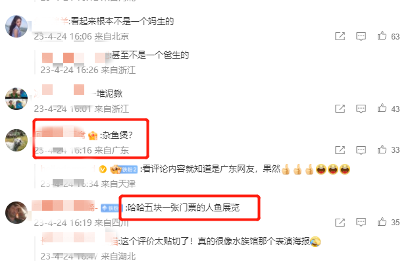Viewport: 412px width, 270px height.
Task: Reply to the 杂鱼煲 comment
Action: (361, 150)
